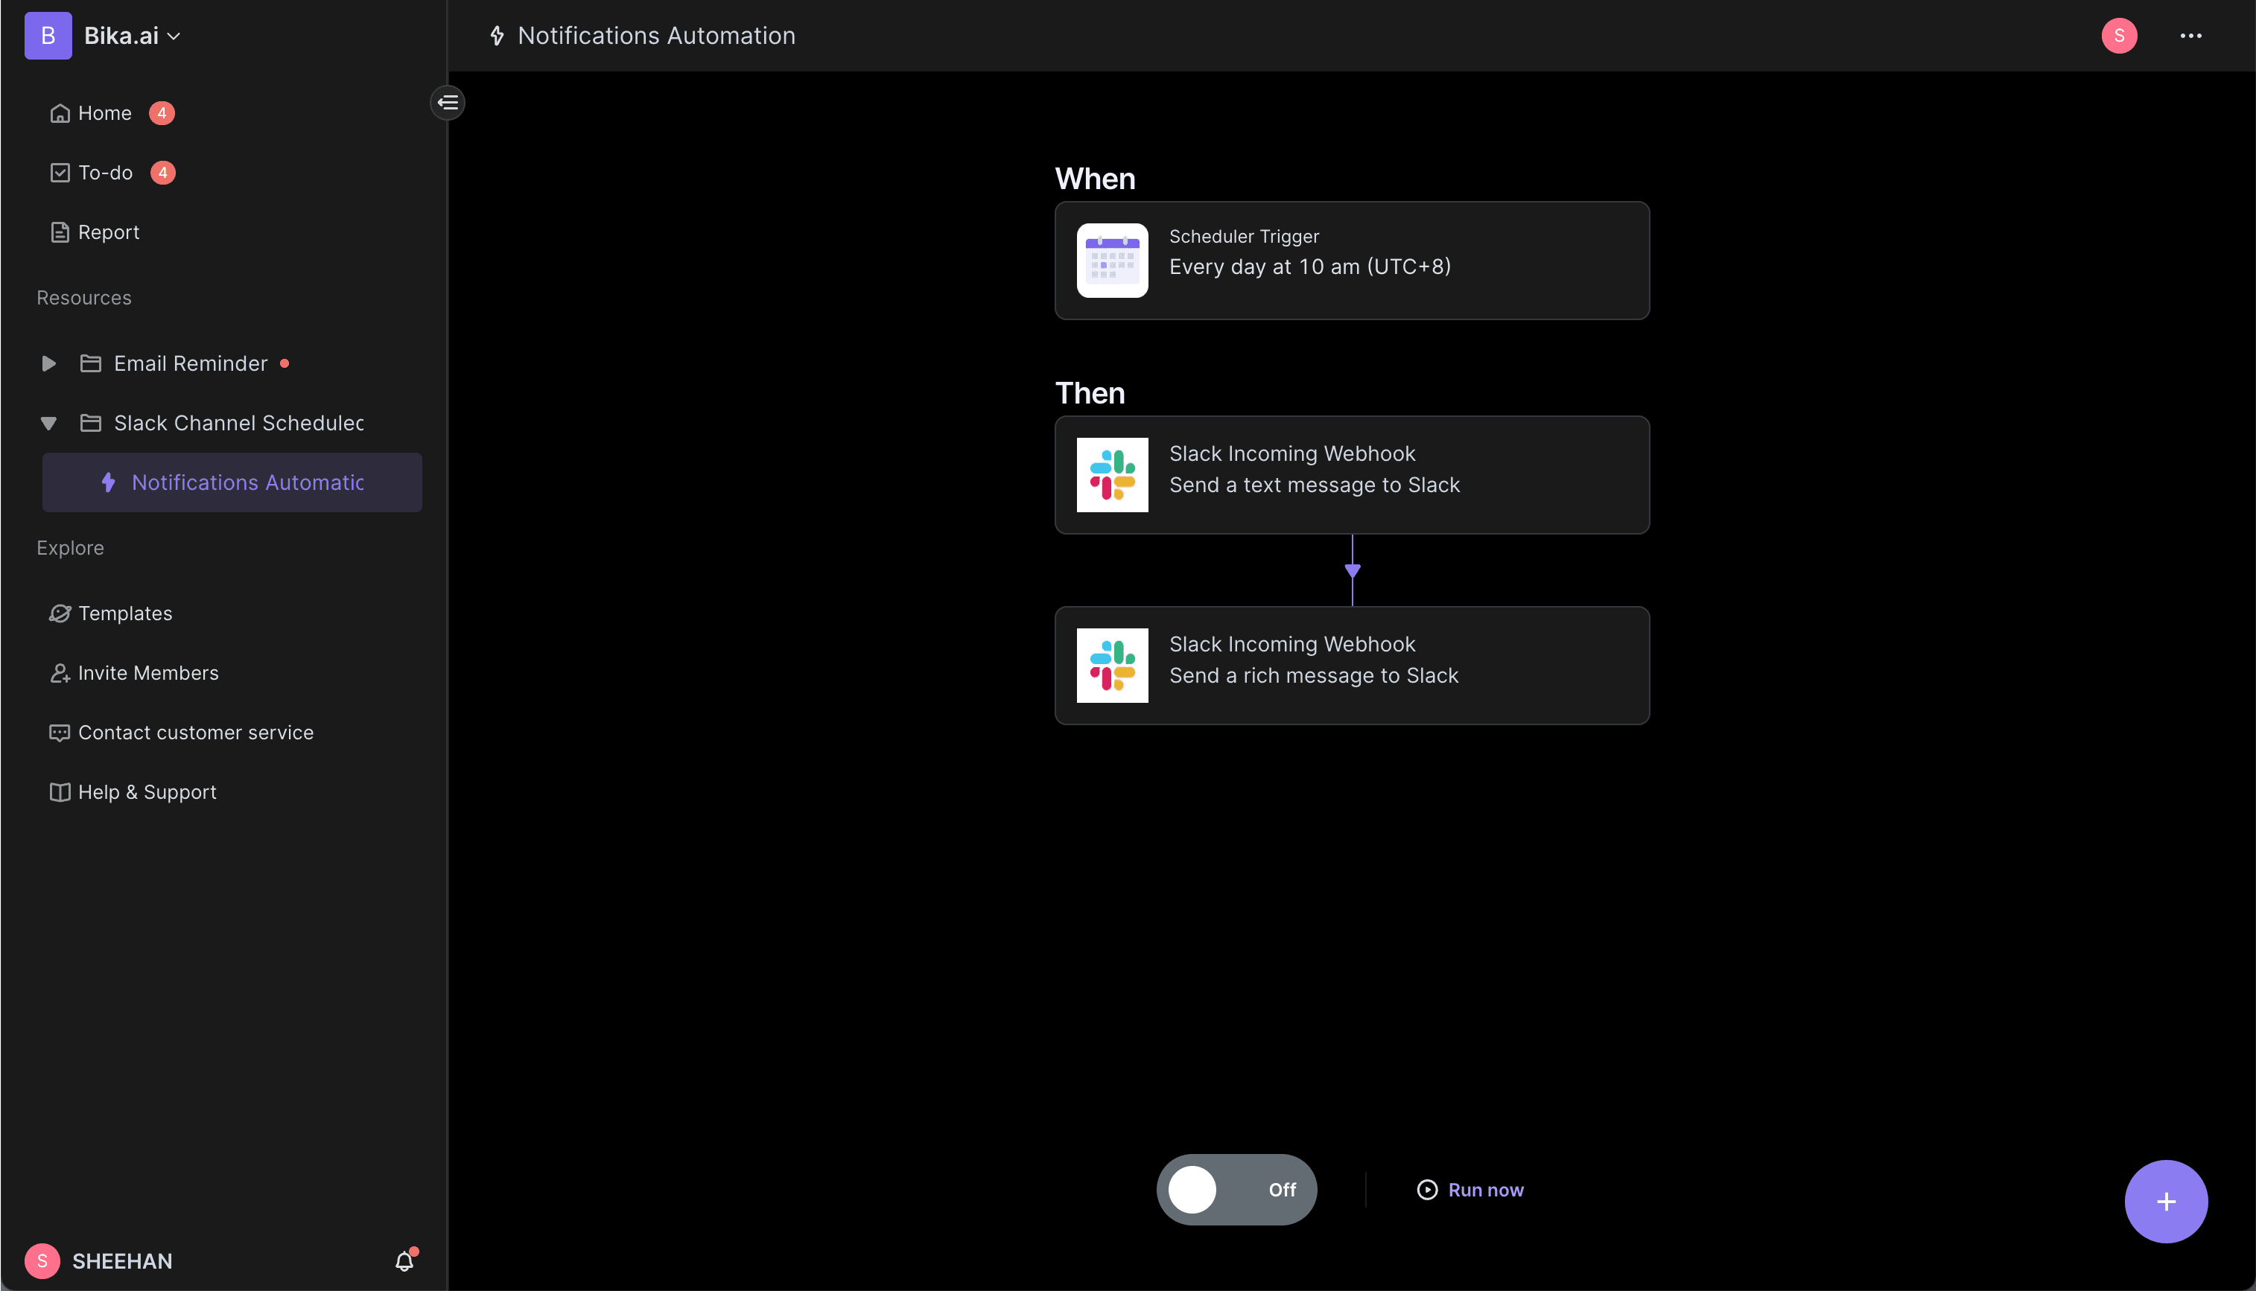Open the three-dot options menu top right
Image resolution: width=2256 pixels, height=1291 pixels.
(x=2191, y=36)
